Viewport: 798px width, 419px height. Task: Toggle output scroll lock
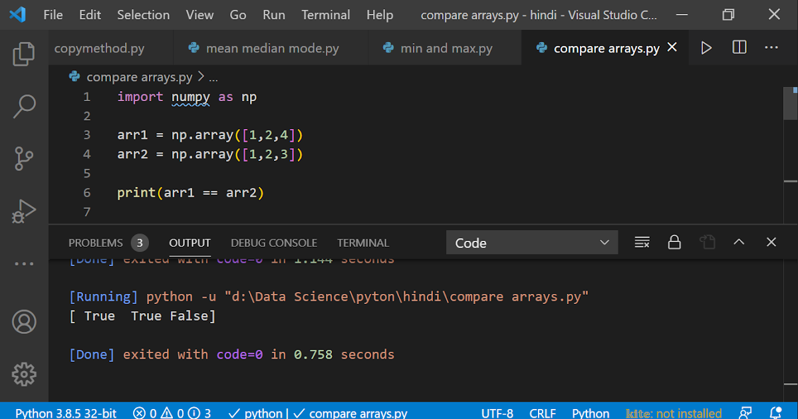coord(674,242)
